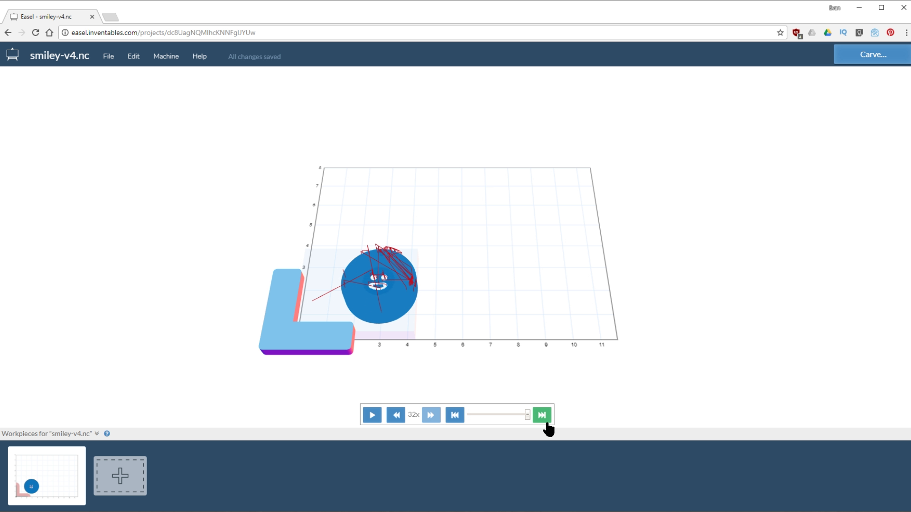Open the Help menu
Image resolution: width=911 pixels, height=512 pixels.
pyautogui.click(x=199, y=56)
